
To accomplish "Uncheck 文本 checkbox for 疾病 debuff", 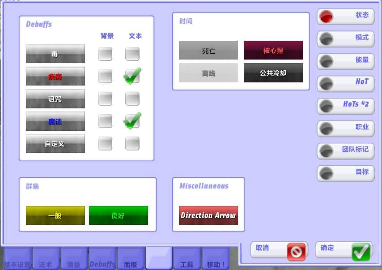I will [132, 76].
